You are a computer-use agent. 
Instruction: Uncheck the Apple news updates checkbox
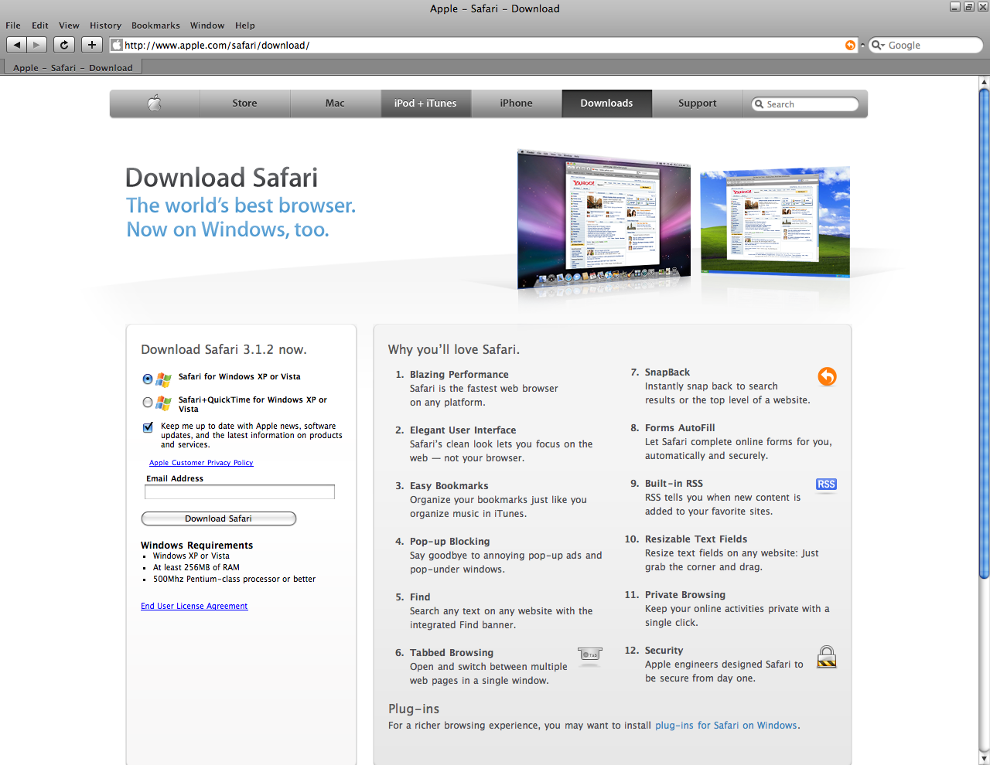(148, 427)
